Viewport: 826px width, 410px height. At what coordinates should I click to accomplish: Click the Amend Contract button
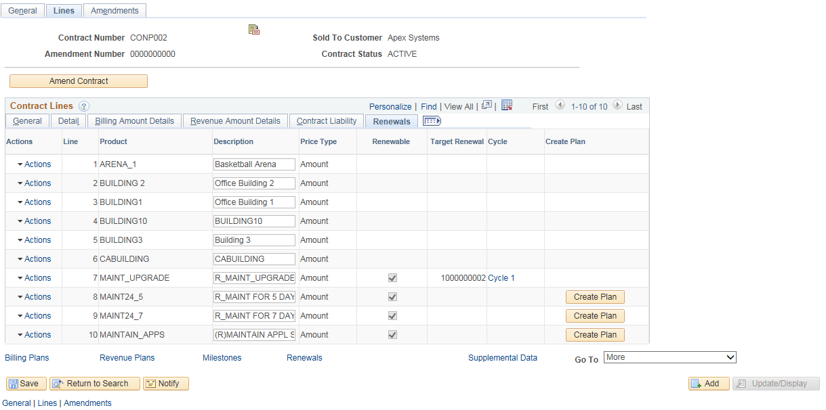point(78,81)
